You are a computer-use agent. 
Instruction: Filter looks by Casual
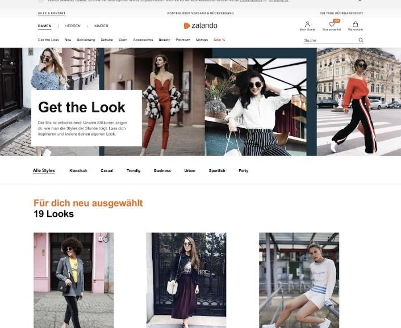(107, 171)
